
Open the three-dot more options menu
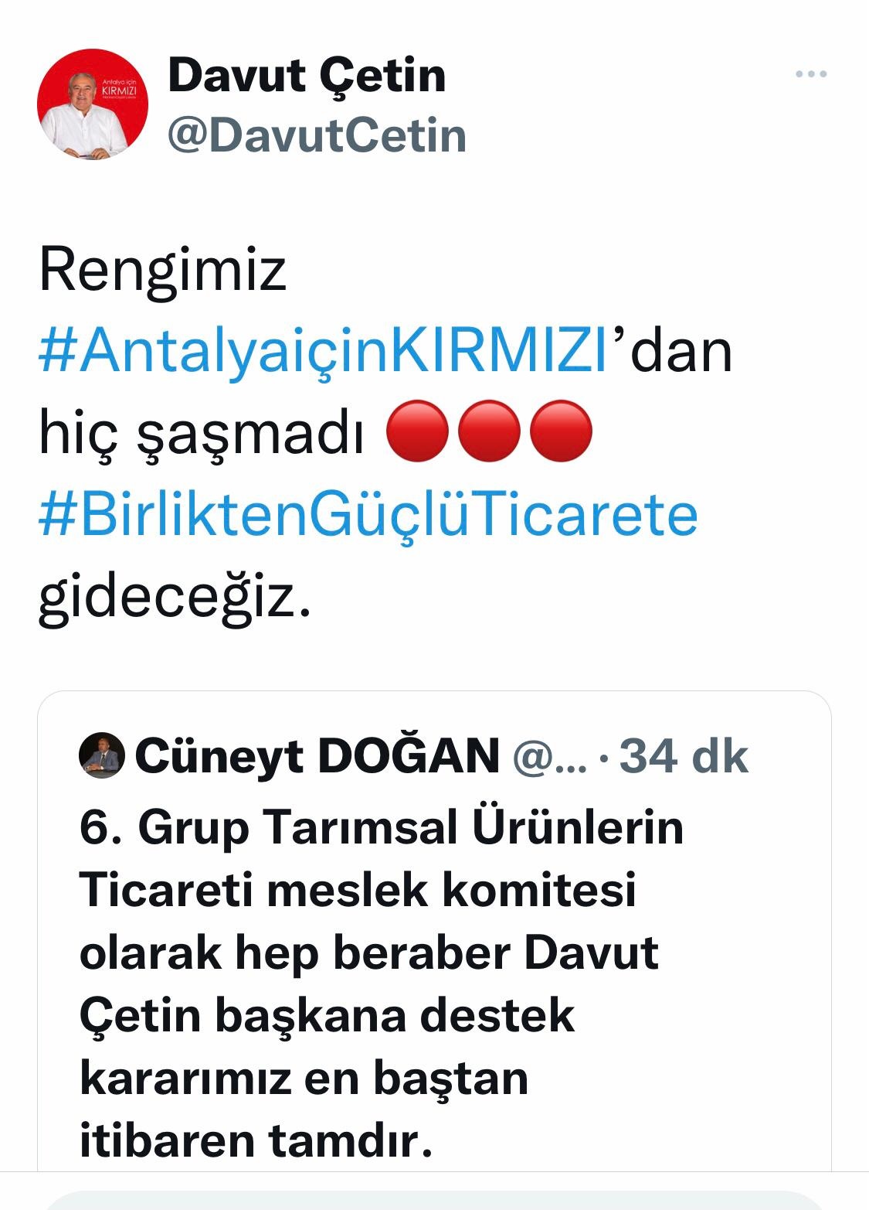click(x=811, y=75)
